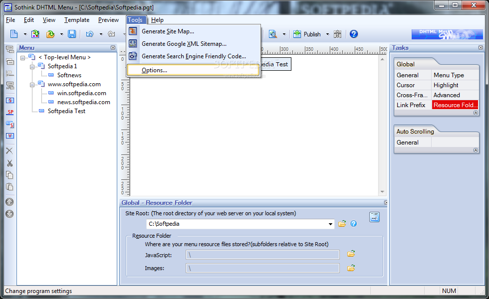Screen dimensions: 489x299
Task: Open the Preview menu
Action: (x=108, y=20)
